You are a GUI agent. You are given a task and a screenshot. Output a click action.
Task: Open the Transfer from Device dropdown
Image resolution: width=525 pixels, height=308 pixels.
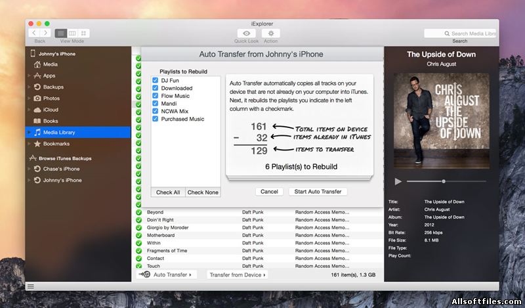tap(238, 275)
